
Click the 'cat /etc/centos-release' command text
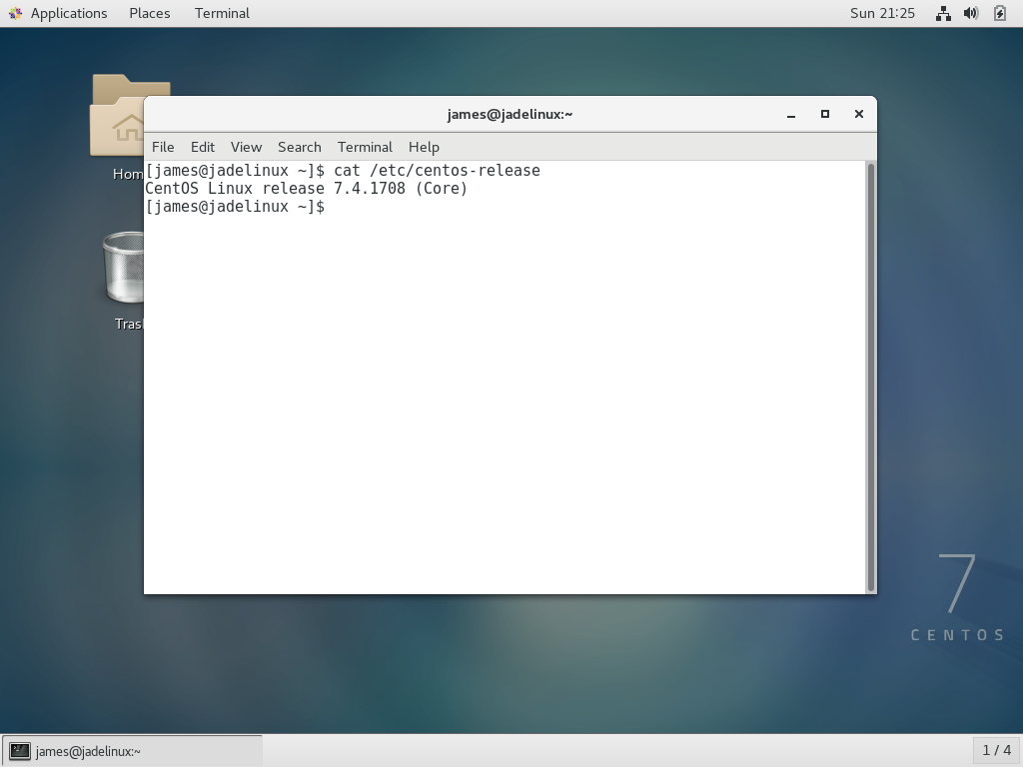438,170
